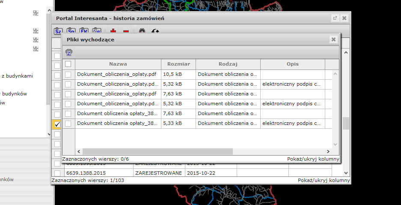Click the refresh arrows toolbar icon
Image resolution: width=401 pixels, height=205 pixels.
(x=155, y=31)
